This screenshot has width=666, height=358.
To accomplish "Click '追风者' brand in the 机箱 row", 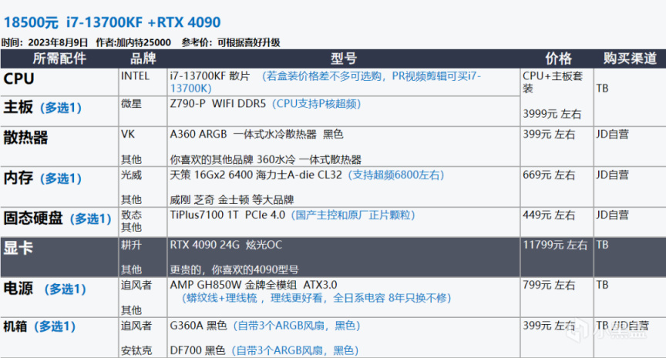I will tap(136, 326).
